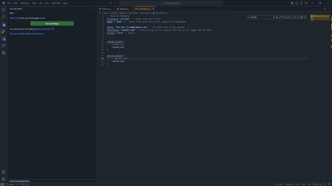Go to the next match in the find widget
The width and height of the screenshot is (332, 186).
[x=298, y=17]
